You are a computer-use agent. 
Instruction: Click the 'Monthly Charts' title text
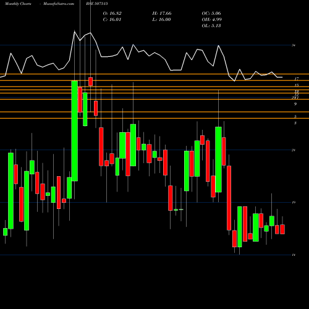pos(18,4)
